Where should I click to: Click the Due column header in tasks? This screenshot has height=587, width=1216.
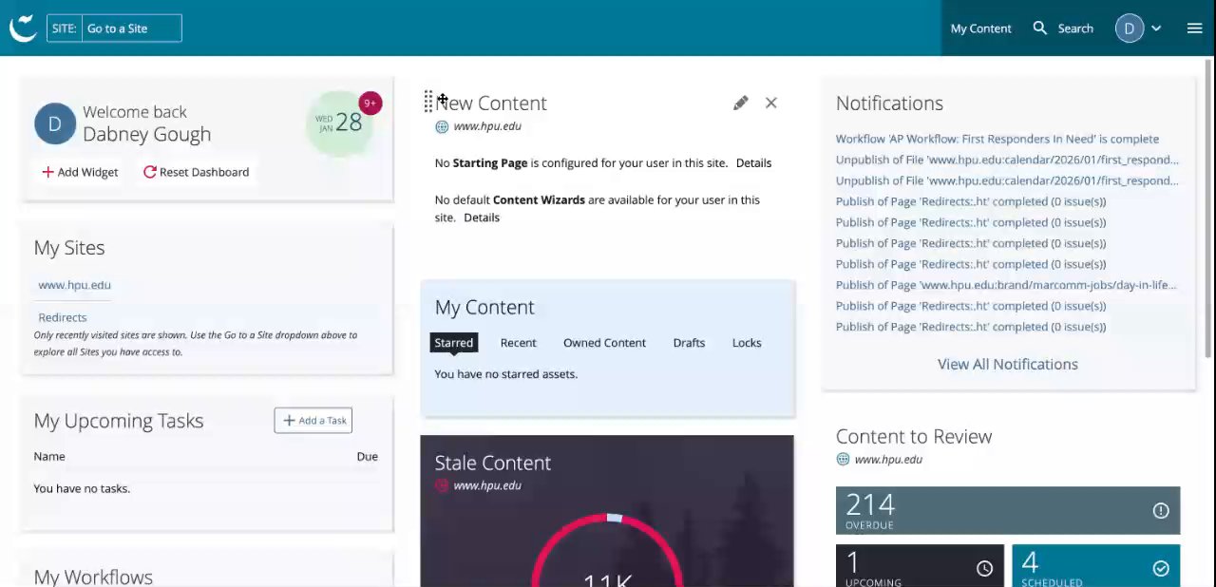click(367, 457)
